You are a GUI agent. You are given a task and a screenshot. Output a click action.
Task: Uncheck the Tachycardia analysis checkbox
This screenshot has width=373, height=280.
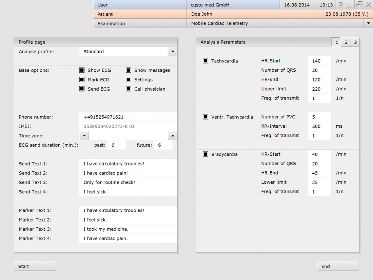pyautogui.click(x=205, y=61)
